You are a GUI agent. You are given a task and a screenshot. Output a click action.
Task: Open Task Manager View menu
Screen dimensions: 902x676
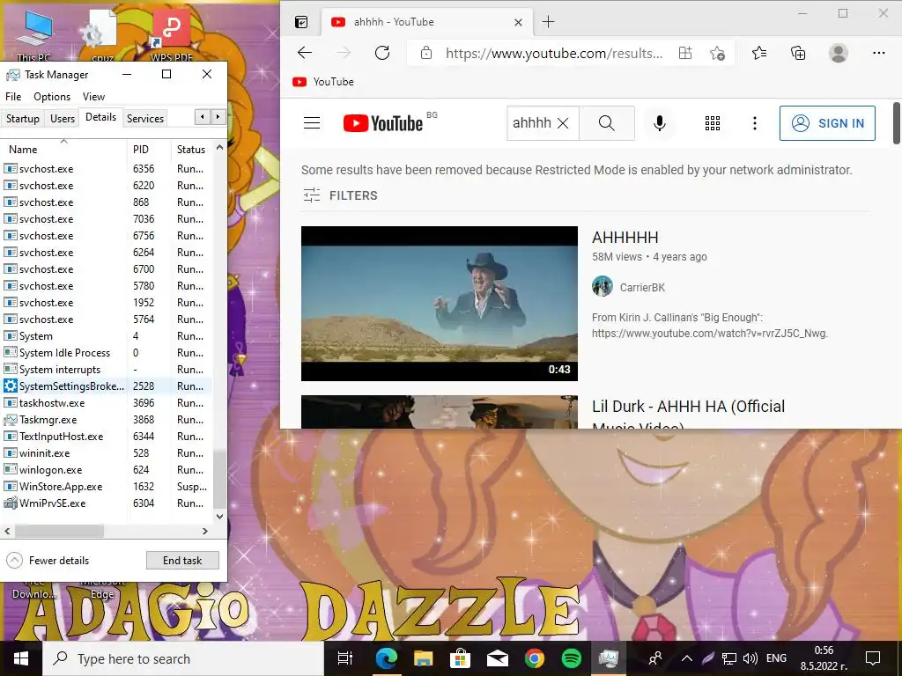(x=93, y=97)
